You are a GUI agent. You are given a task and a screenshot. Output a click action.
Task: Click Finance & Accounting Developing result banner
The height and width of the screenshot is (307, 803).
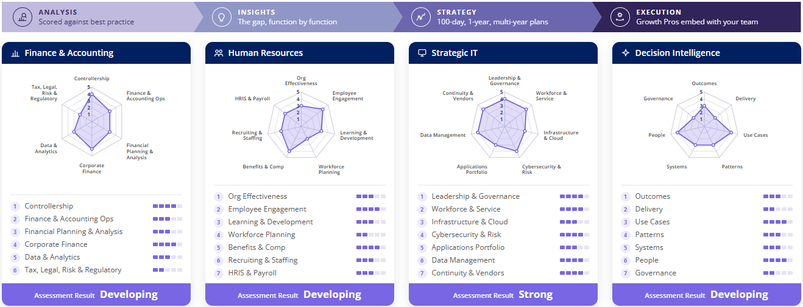click(96, 295)
